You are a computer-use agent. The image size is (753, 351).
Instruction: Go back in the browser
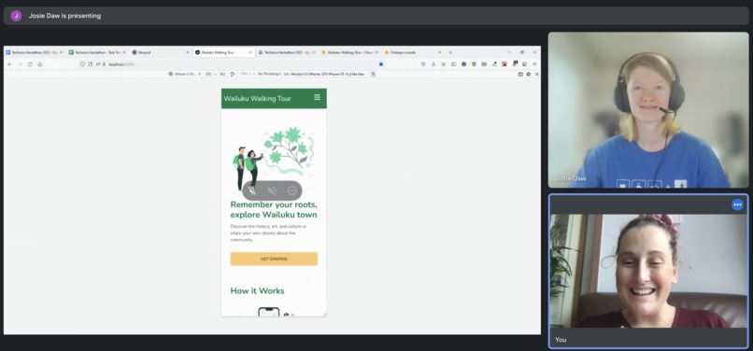tap(9, 63)
